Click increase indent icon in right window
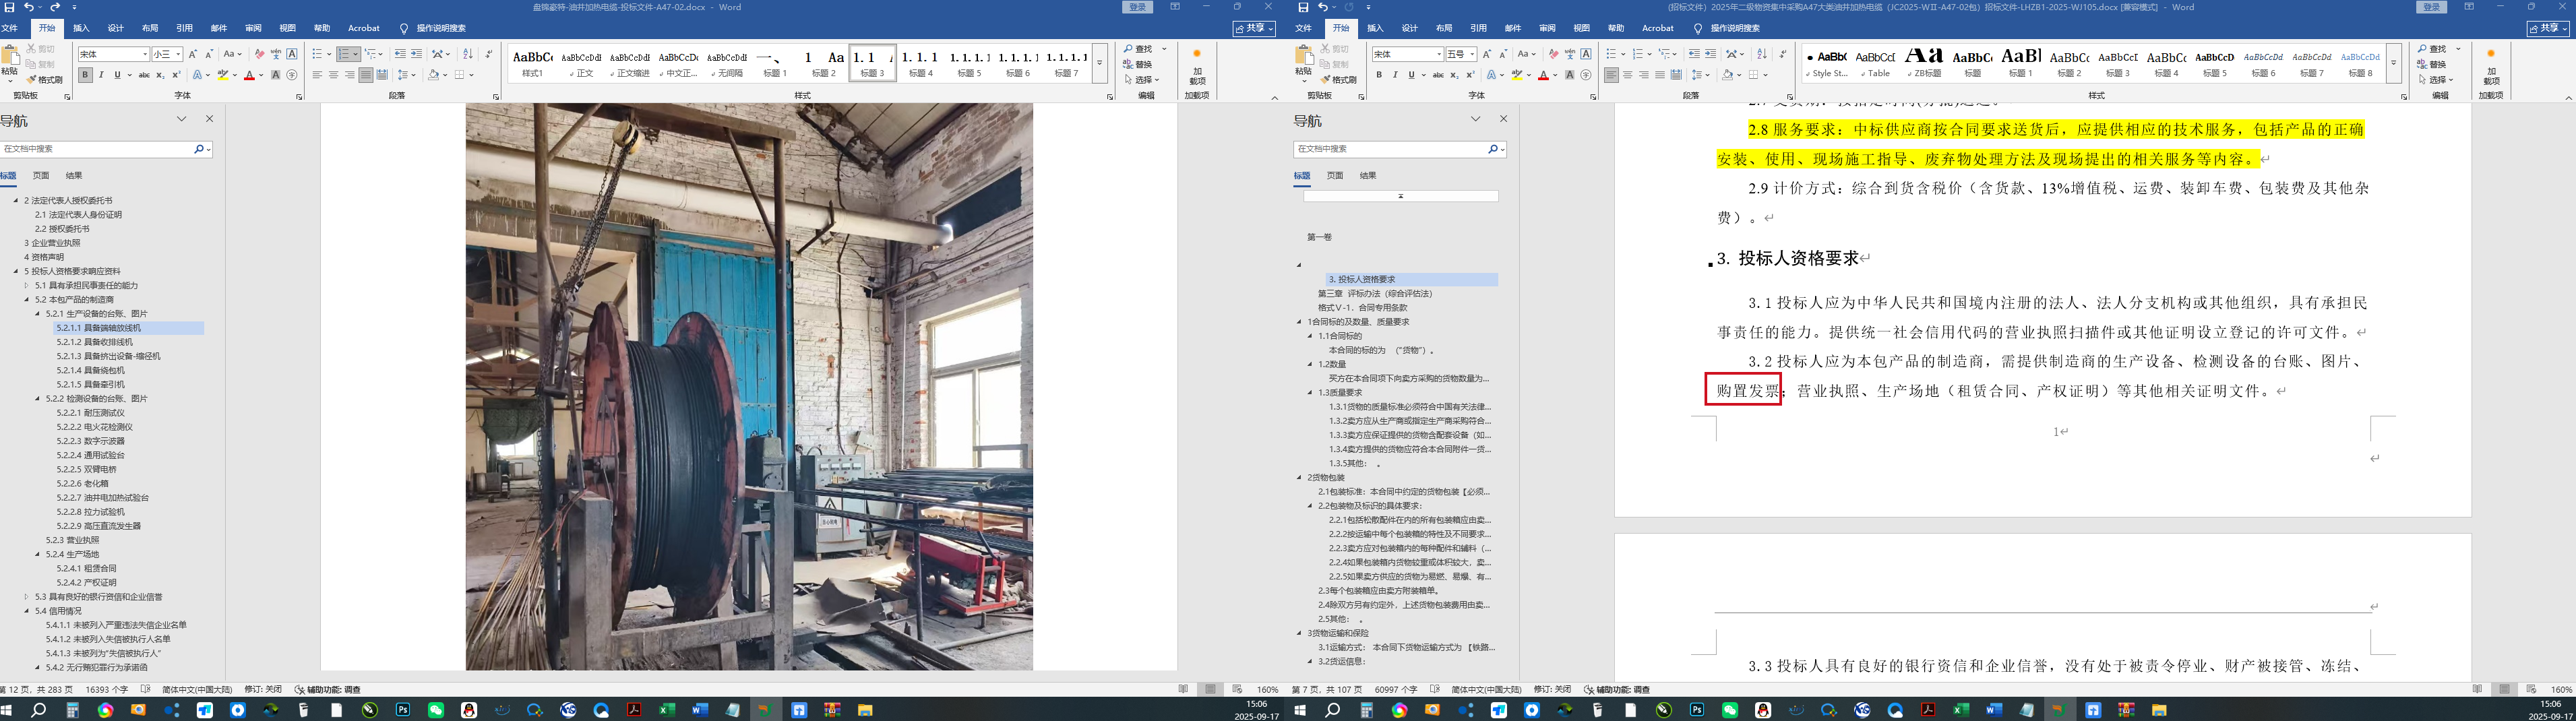The height and width of the screenshot is (721, 2576). pyautogui.click(x=1710, y=54)
